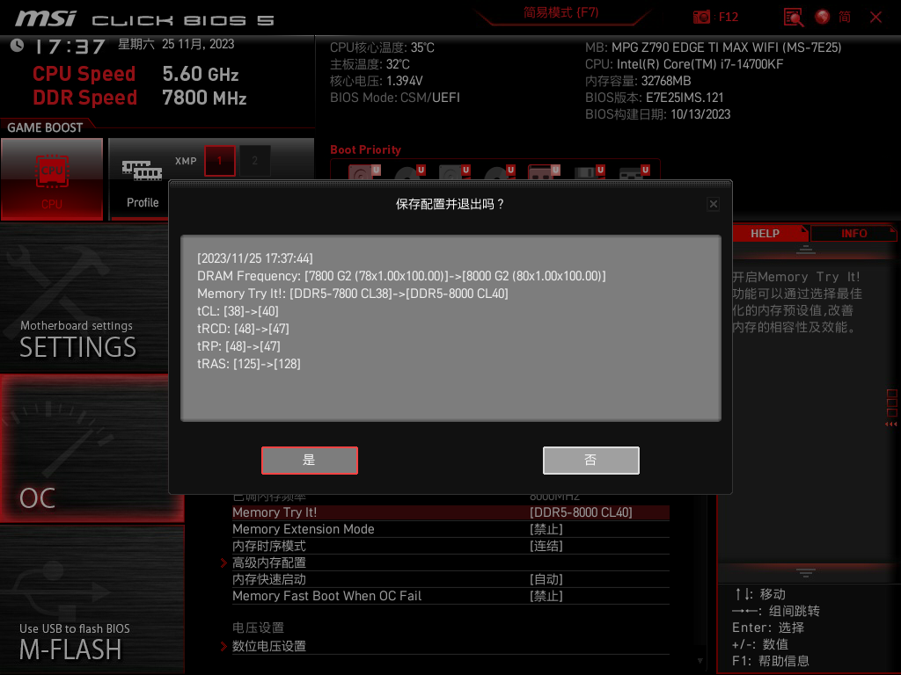
Task: Open the BIOS search magnifier icon
Action: 794,17
